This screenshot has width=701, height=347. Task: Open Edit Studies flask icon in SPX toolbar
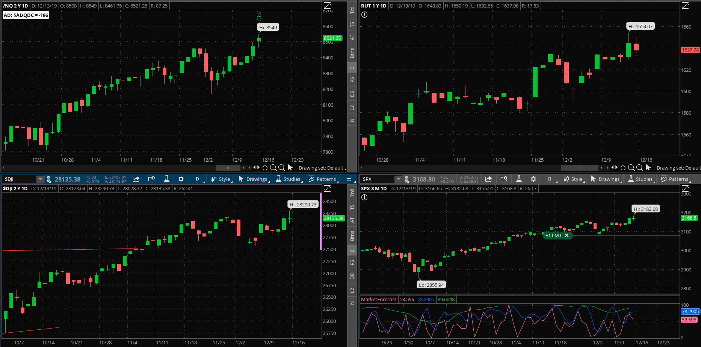click(519, 179)
